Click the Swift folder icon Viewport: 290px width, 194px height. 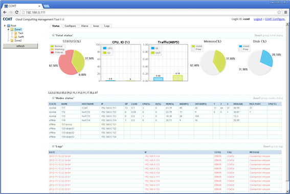tap(16, 37)
